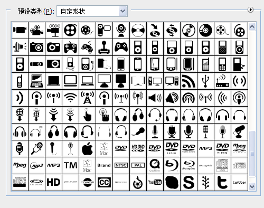
Task: Open the panel flyout menu arrow
Action: pyautogui.click(x=250, y=10)
